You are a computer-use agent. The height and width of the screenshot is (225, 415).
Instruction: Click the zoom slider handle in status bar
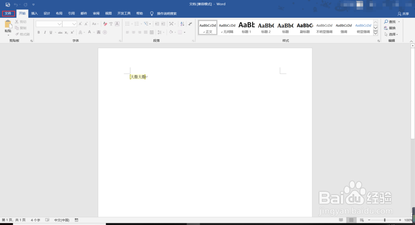click(385, 220)
